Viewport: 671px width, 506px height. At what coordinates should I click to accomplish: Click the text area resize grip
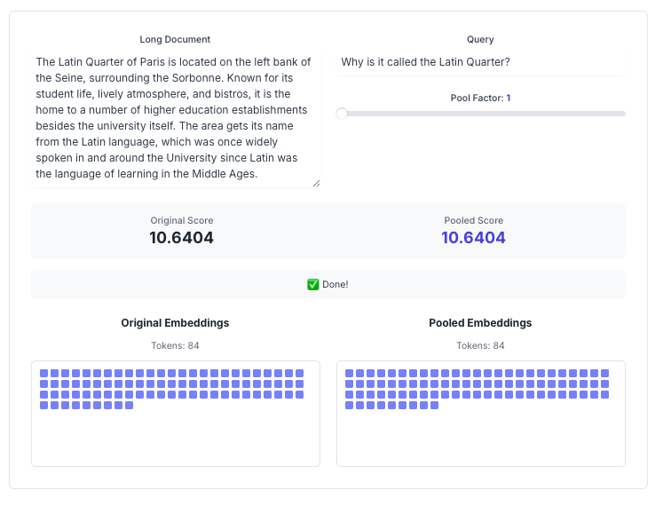click(x=316, y=184)
